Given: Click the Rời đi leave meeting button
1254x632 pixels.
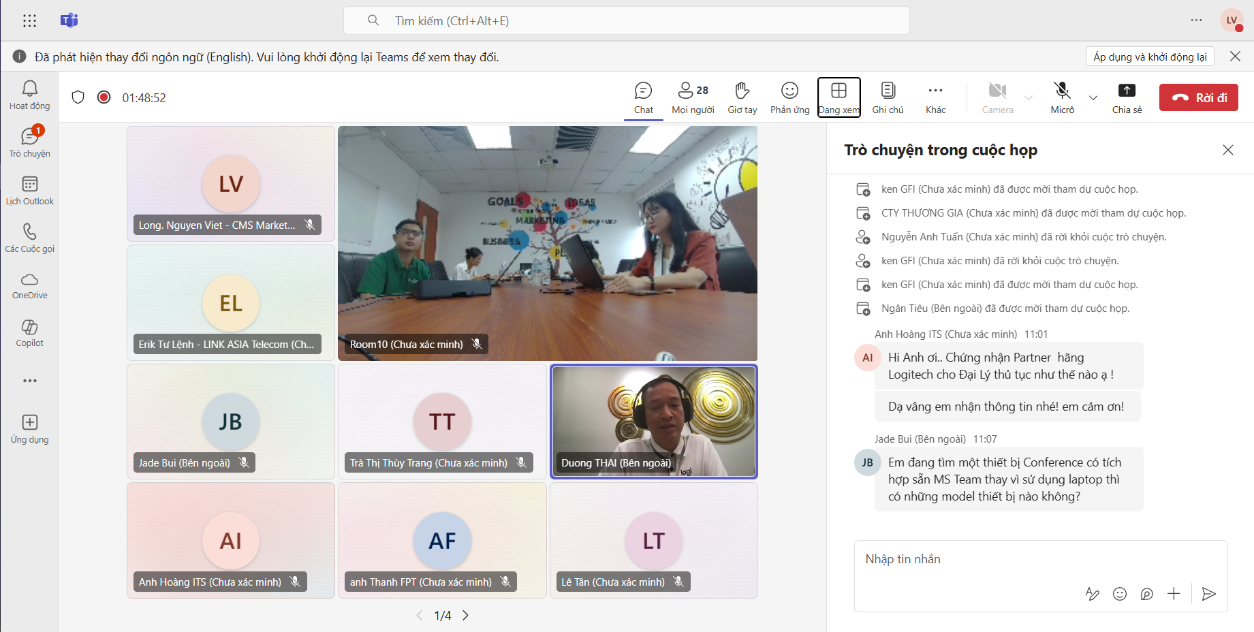Looking at the screenshot, I should (x=1198, y=97).
